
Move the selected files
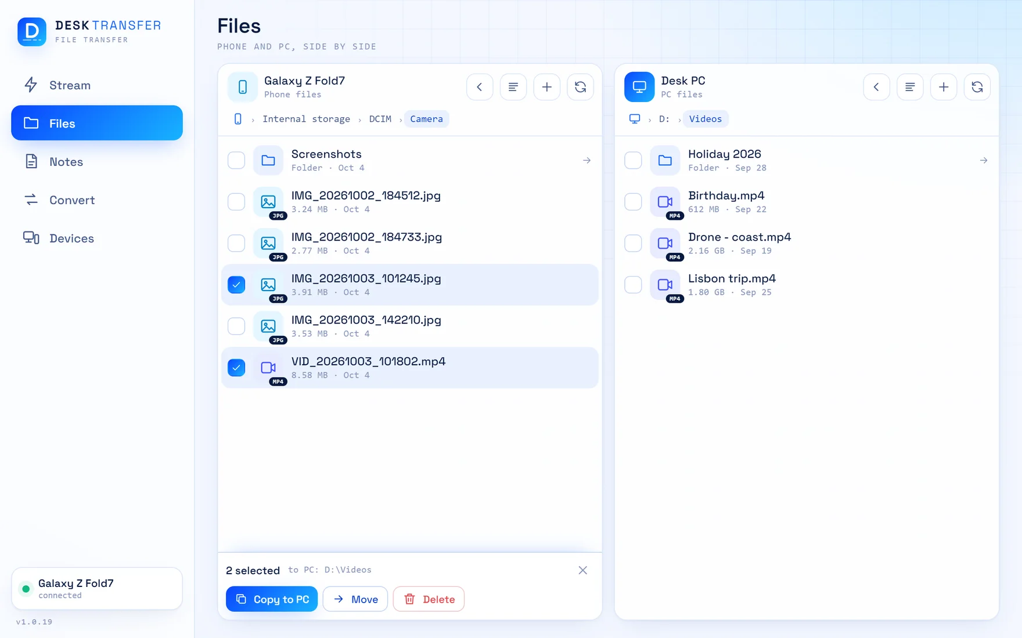click(x=355, y=599)
